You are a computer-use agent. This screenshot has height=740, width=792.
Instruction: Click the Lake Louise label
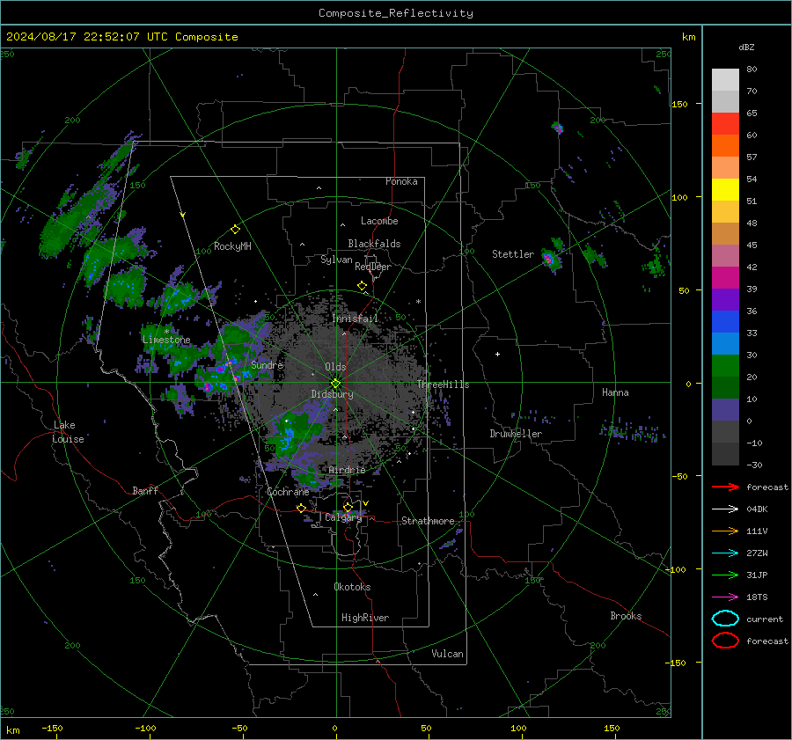coord(68,432)
